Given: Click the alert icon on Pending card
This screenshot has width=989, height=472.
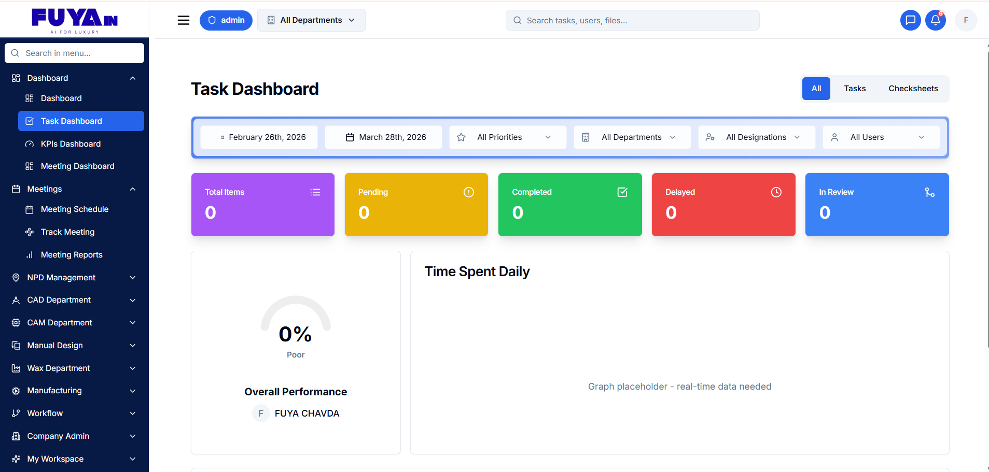Looking at the screenshot, I should [x=468, y=192].
